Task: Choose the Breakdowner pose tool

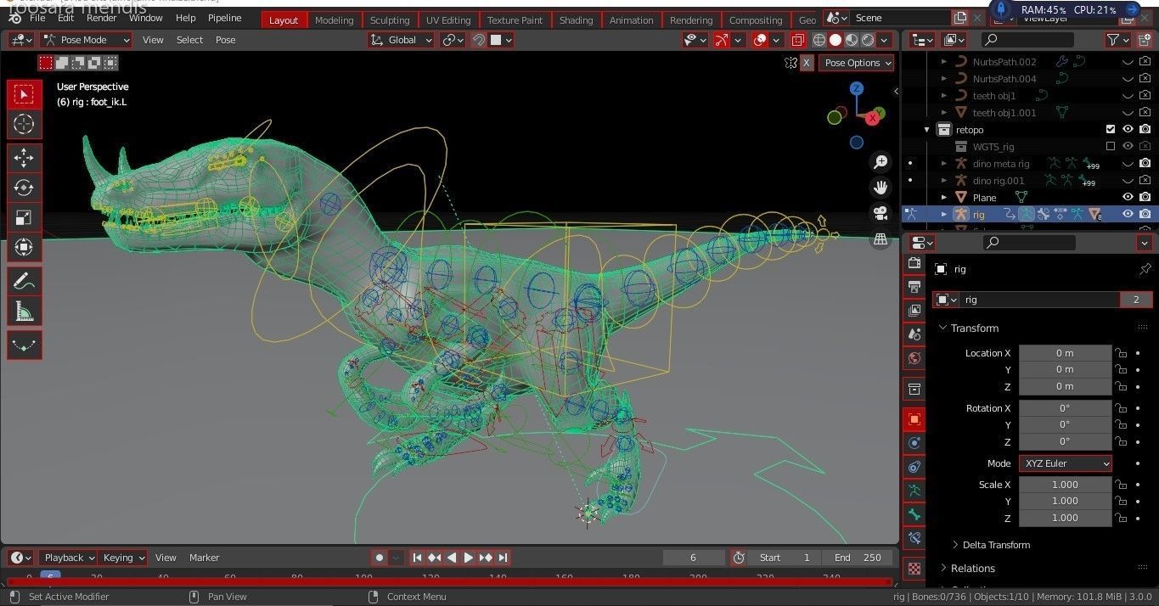Action: click(x=24, y=345)
